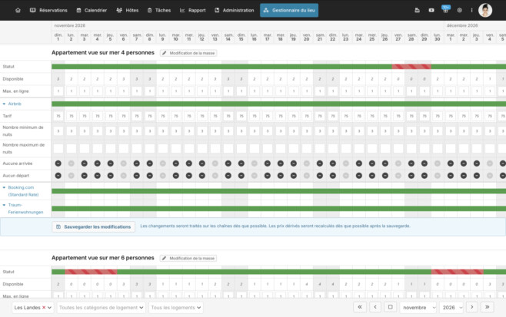
Task: Open the printer/receipt icon in top bar
Action: coord(417,10)
